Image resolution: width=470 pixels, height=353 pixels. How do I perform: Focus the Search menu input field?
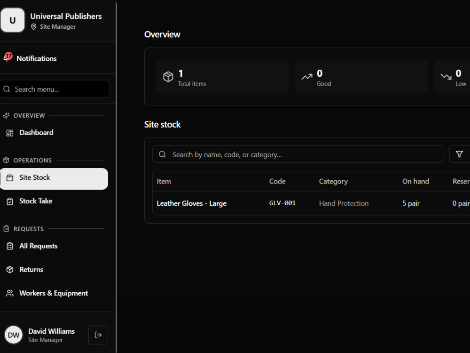coord(55,89)
